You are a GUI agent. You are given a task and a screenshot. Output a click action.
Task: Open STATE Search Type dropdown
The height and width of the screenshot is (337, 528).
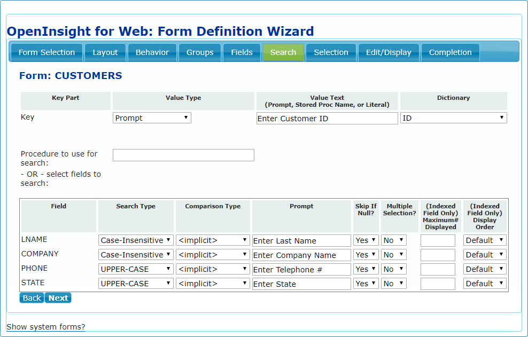pos(136,284)
